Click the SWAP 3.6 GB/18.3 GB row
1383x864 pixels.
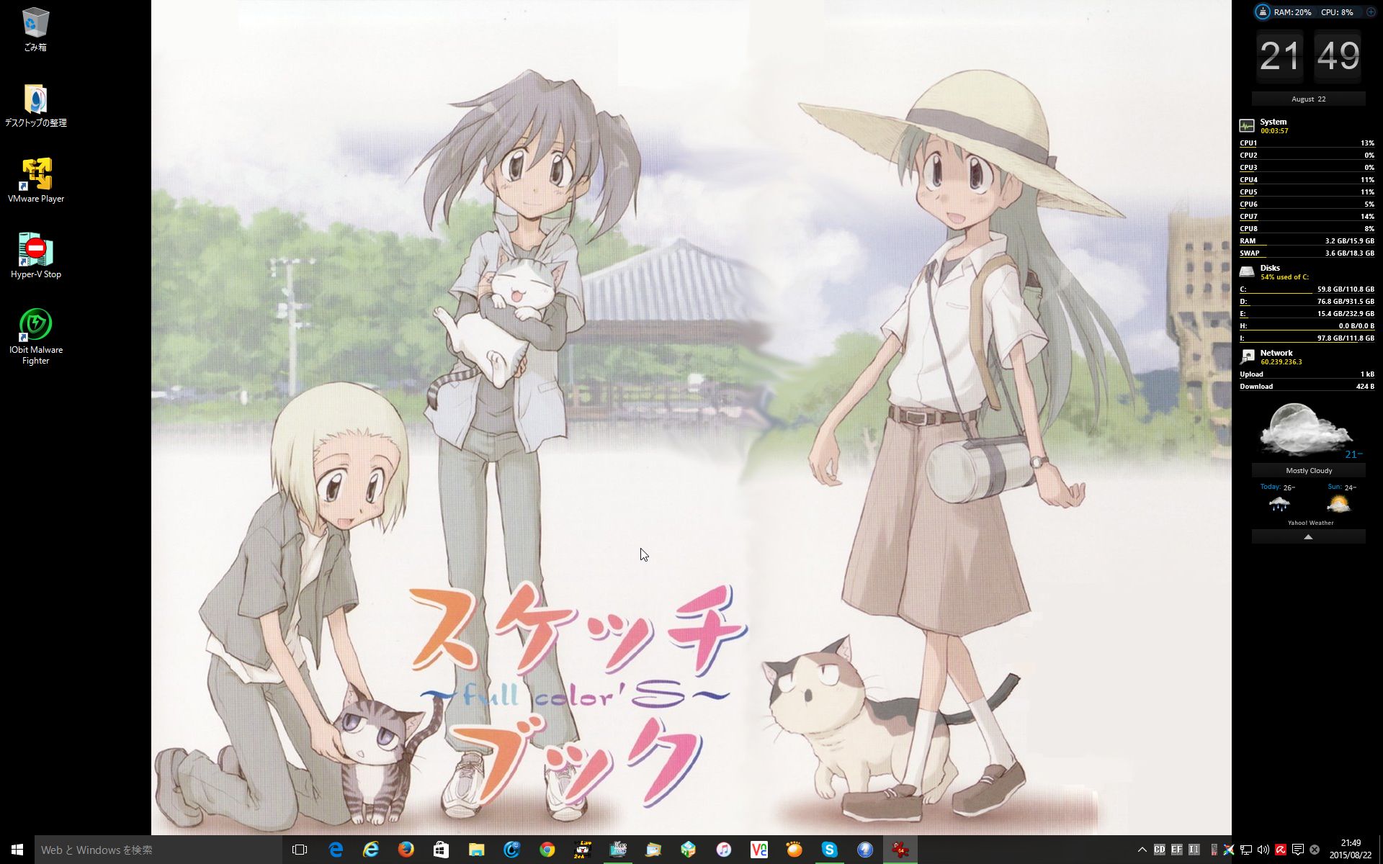(1307, 253)
